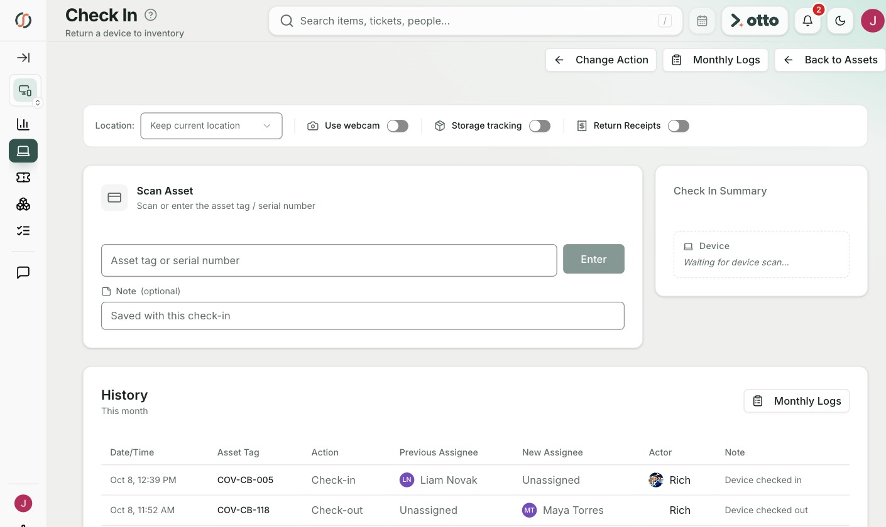886x527 pixels.
Task: Open notifications bell with 2 unread
Action: (807, 21)
